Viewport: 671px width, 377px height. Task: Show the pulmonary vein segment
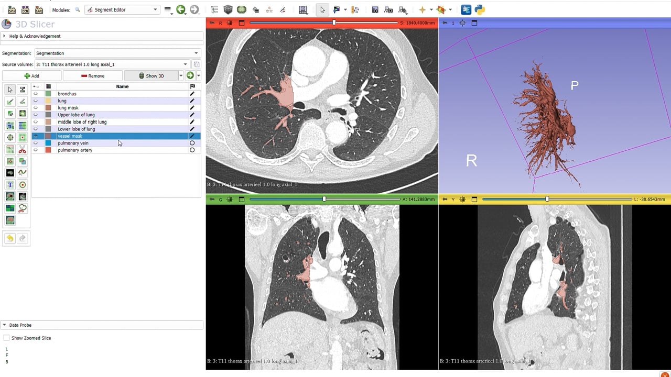pyautogui.click(x=36, y=143)
